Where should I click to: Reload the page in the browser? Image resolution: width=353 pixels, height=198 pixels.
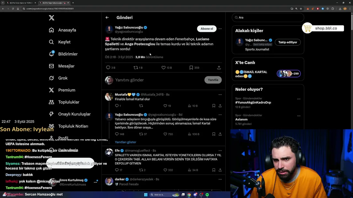click(x=13, y=9)
